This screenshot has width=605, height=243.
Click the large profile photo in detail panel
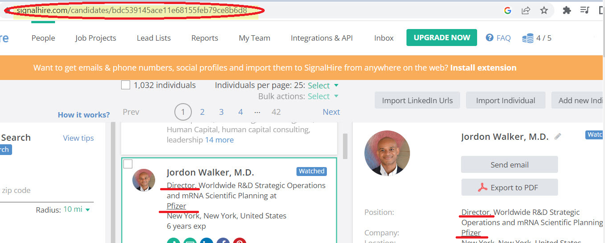(387, 153)
